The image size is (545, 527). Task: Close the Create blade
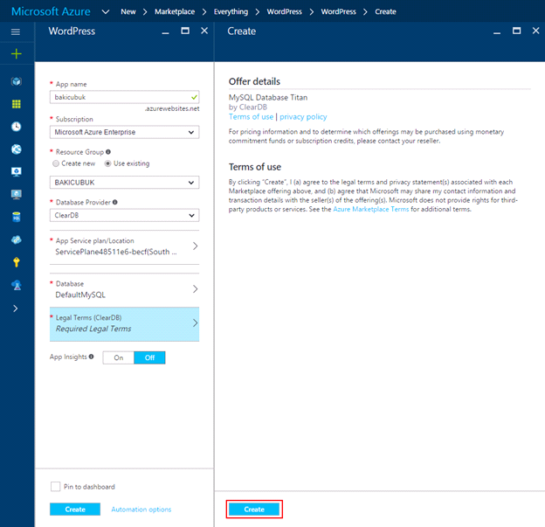[x=536, y=31]
